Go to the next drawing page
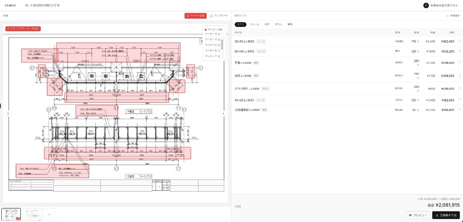 (x=223, y=113)
